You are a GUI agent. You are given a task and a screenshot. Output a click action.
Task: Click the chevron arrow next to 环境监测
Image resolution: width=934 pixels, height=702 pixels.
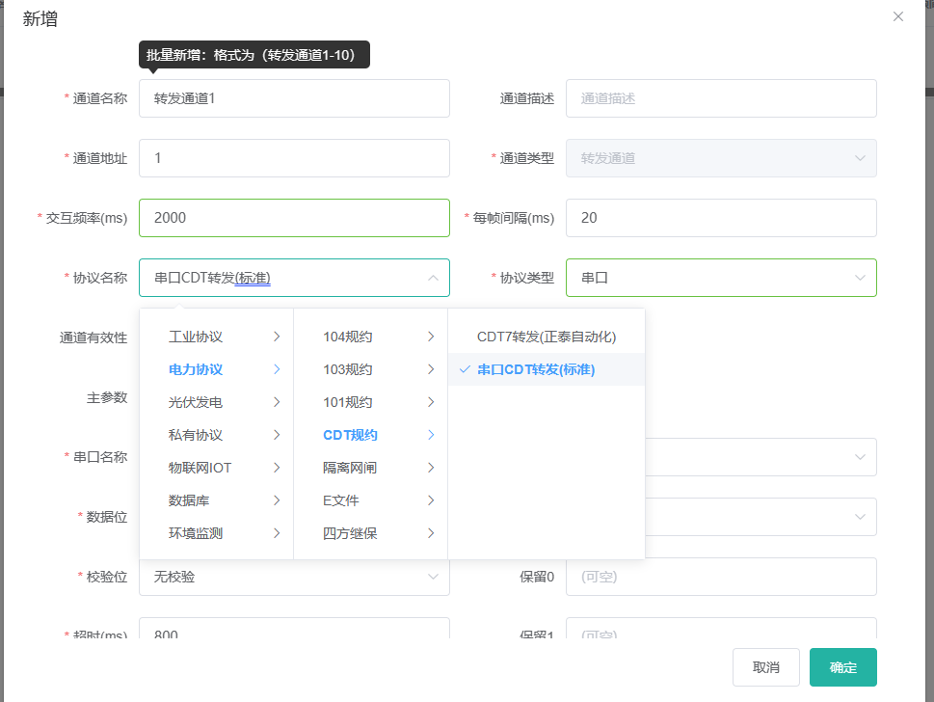pyautogui.click(x=277, y=533)
